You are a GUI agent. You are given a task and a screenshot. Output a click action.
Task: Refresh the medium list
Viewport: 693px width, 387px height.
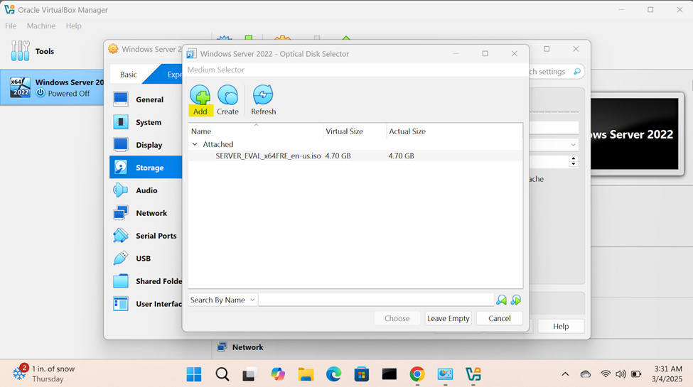tap(263, 100)
